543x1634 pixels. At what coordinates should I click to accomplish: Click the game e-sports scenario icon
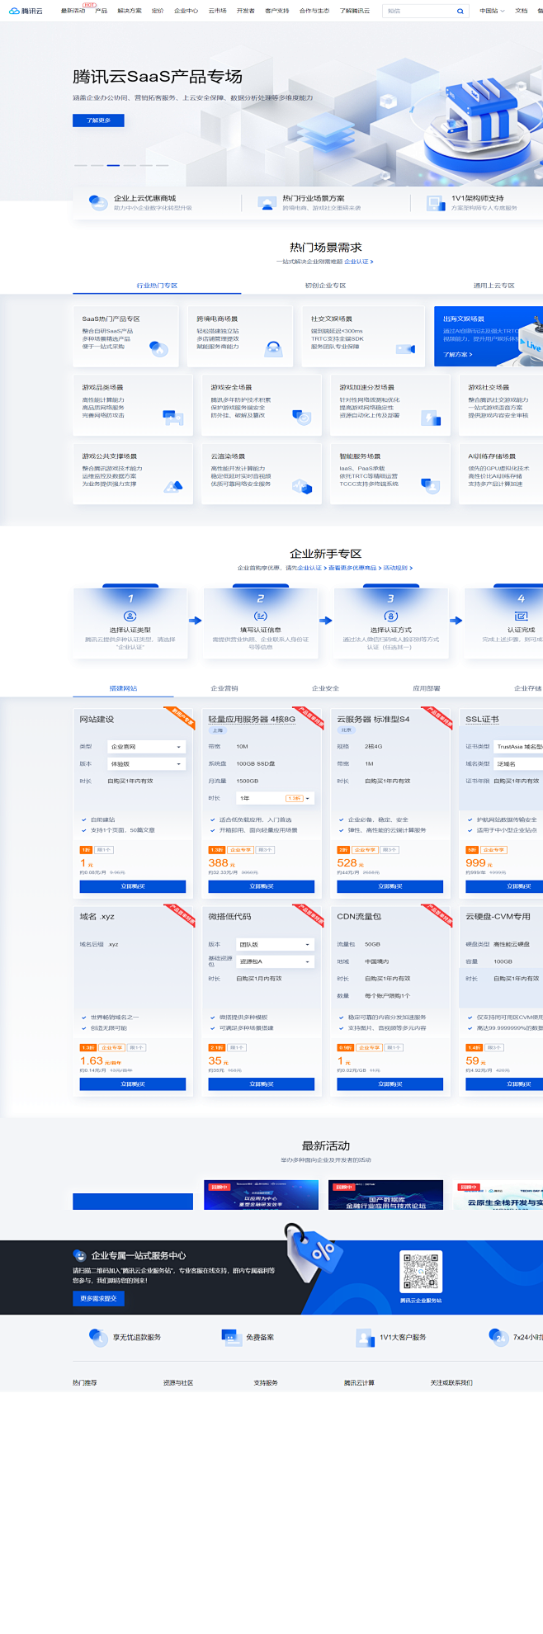pos(173,418)
